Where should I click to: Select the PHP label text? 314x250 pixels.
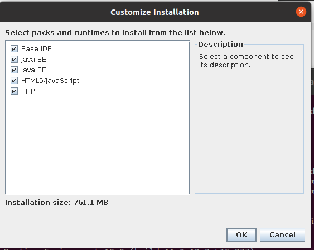click(x=28, y=91)
